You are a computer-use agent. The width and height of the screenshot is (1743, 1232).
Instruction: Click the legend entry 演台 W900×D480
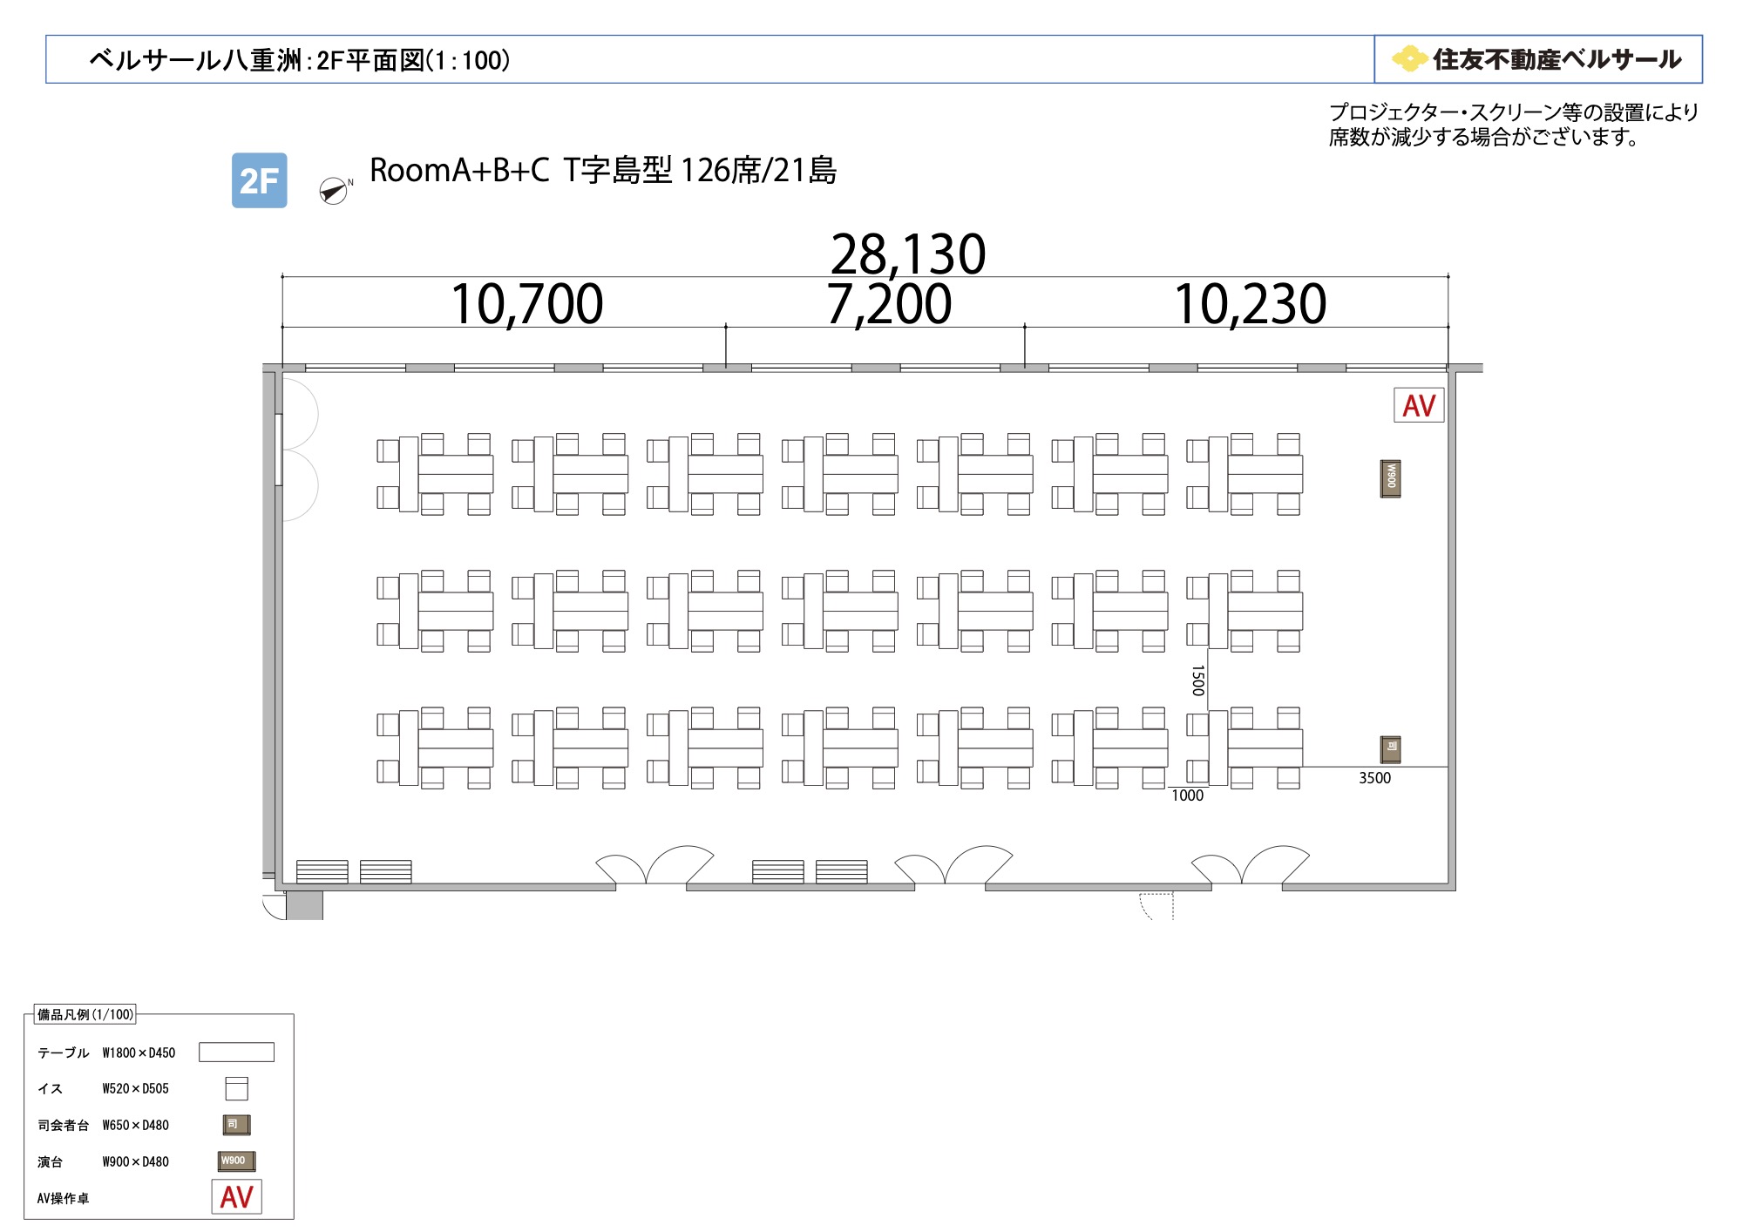103,1161
